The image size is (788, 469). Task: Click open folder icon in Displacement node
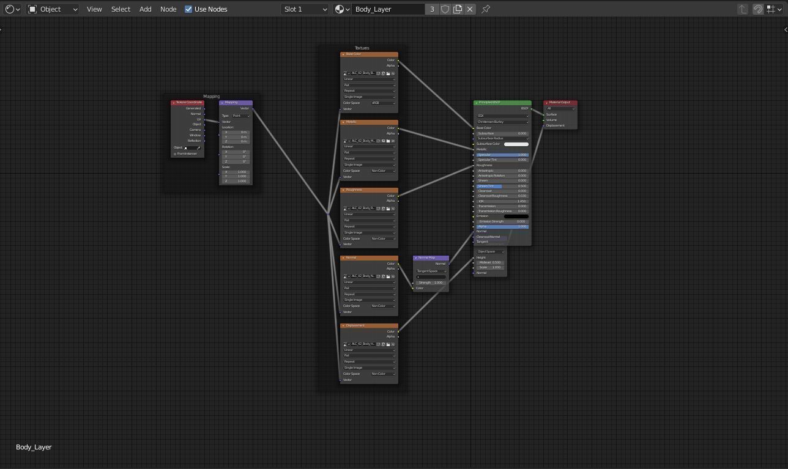(x=388, y=344)
